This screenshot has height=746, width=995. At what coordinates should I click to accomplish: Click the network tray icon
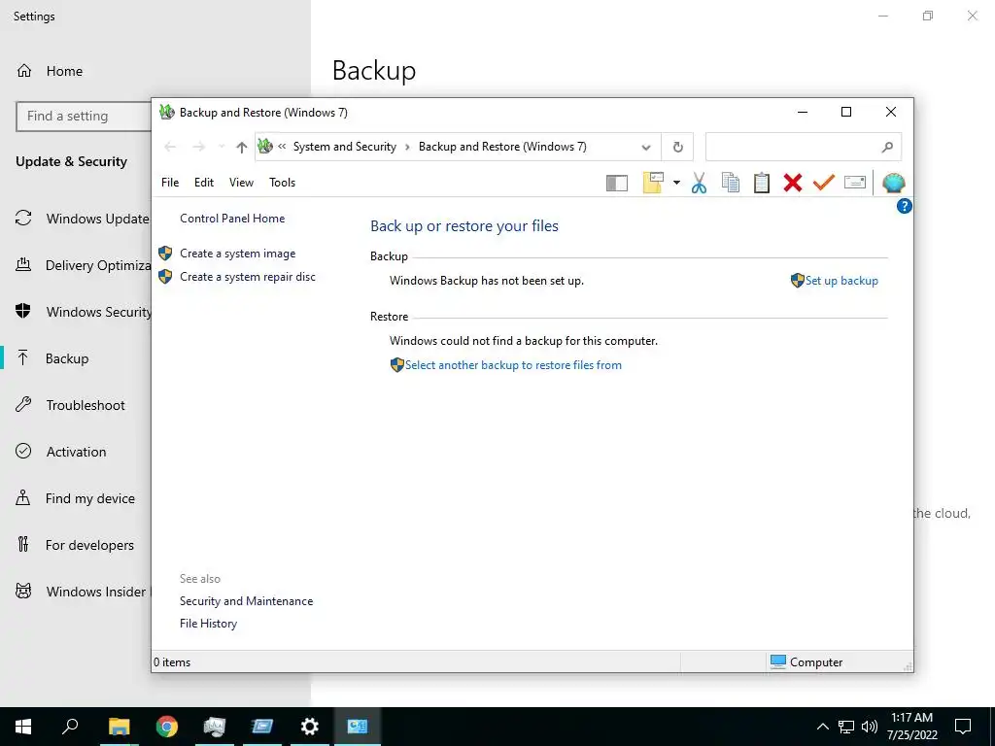846,727
